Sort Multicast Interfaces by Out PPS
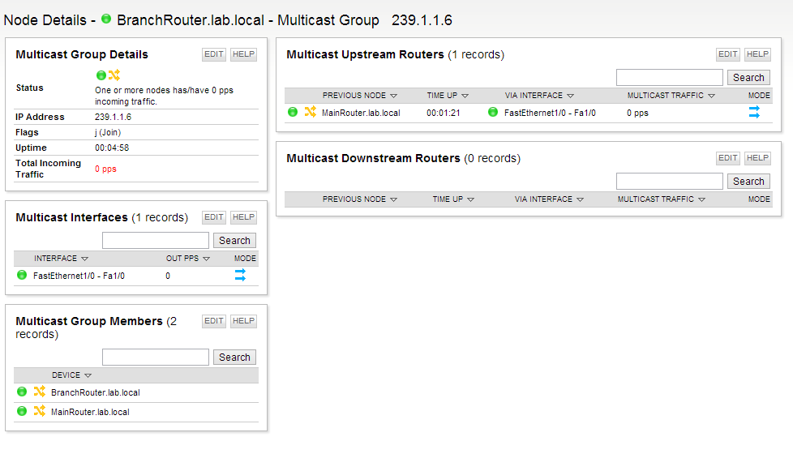 click(187, 259)
